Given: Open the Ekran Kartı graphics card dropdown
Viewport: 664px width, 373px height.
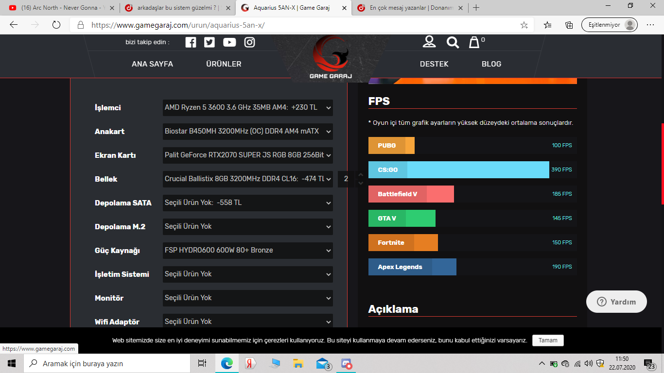Looking at the screenshot, I should point(248,155).
